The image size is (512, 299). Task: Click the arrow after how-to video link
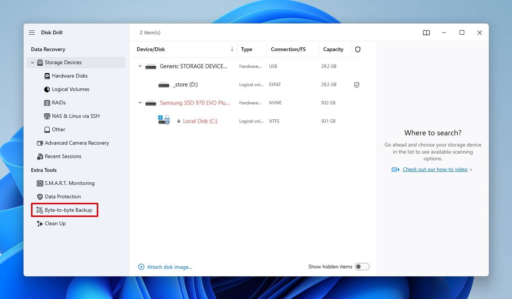click(x=471, y=170)
